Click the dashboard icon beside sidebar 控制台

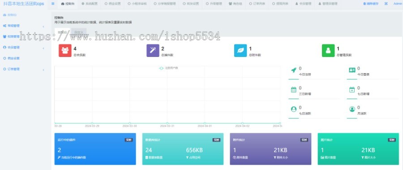pyautogui.click(x=4, y=15)
